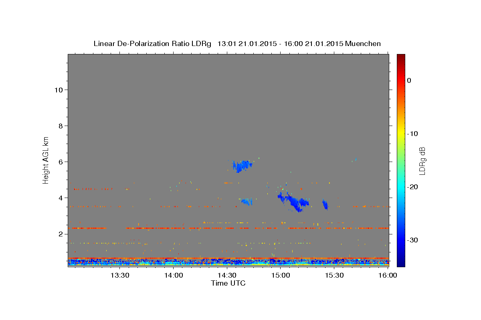481x320 pixels.
Task: Click the colorbar value 0 label
Action: [409, 80]
